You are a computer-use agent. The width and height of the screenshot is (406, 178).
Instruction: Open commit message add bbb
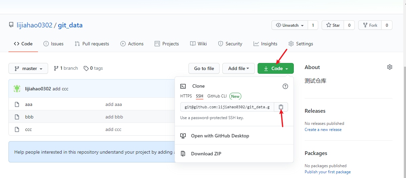114,117
